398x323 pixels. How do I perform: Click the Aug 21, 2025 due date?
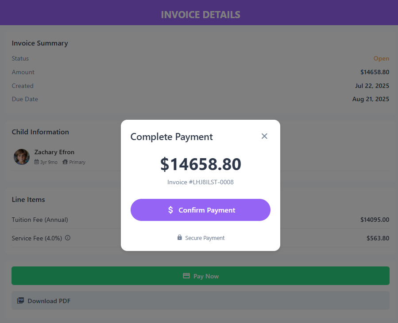click(x=371, y=99)
